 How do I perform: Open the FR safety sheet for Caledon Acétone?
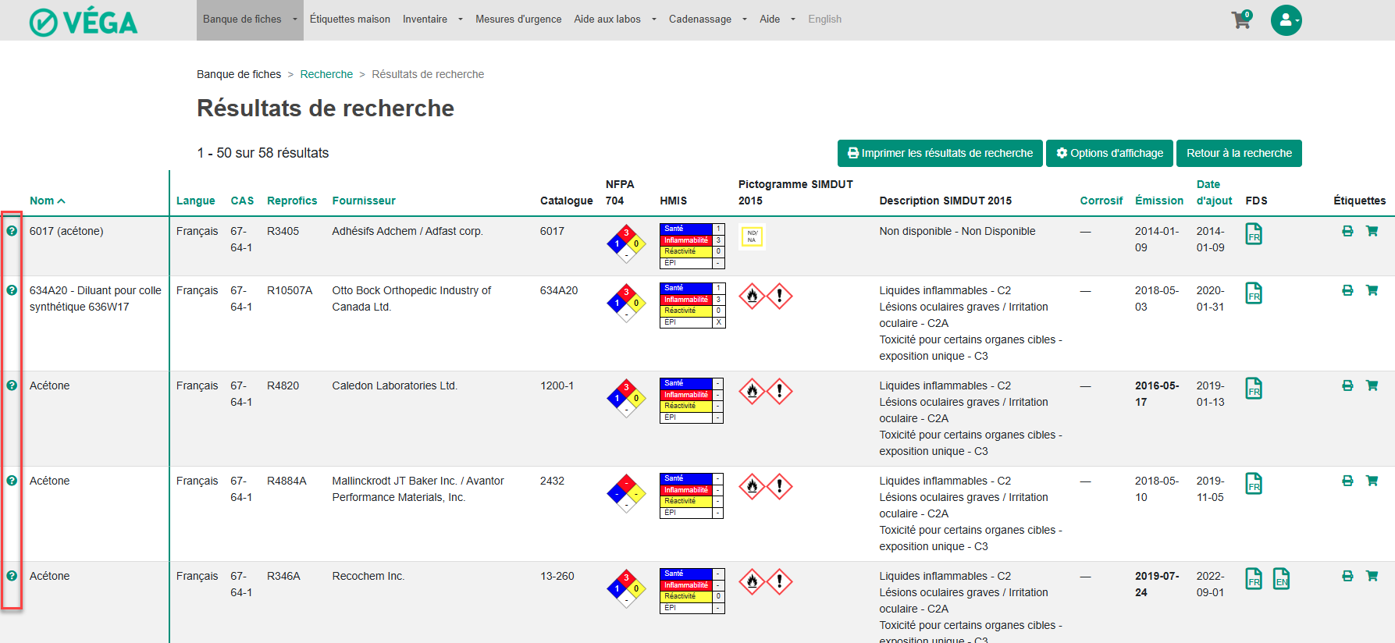(x=1254, y=388)
